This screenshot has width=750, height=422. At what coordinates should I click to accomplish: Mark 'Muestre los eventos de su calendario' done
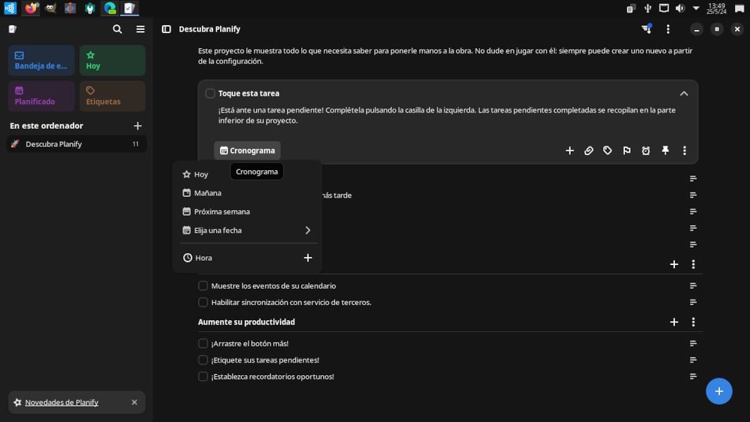coord(203,286)
